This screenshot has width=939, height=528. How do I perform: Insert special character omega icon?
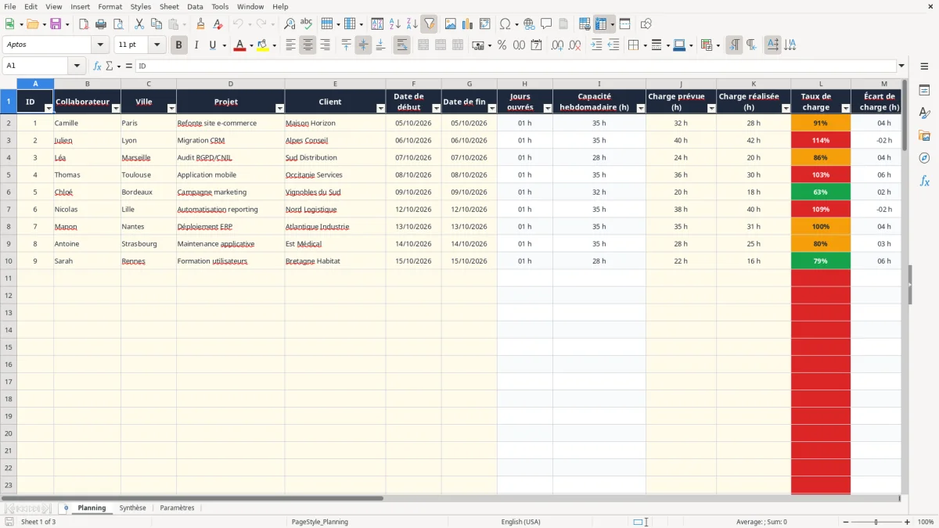pos(505,24)
